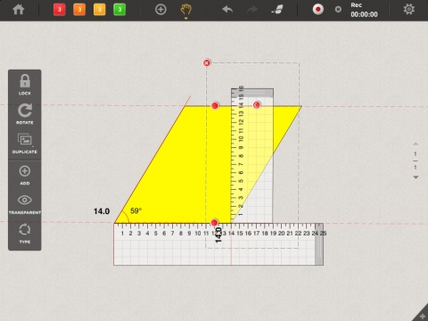This screenshot has height=321, width=428.
Task: Toggle Transparent eye for selection
Action: [x=25, y=204]
